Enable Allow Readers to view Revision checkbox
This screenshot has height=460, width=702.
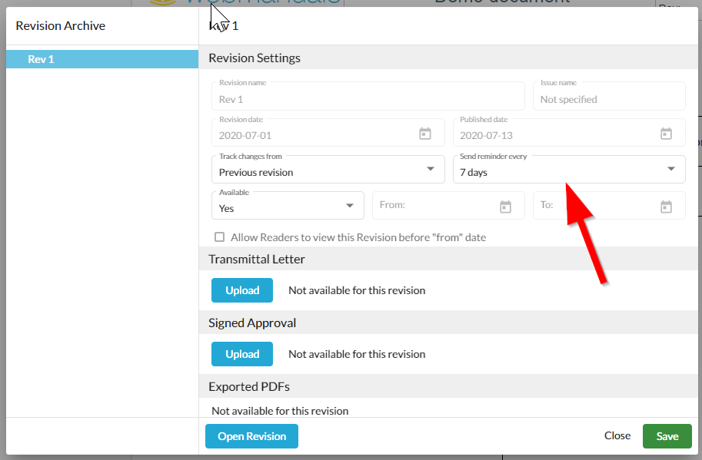coord(220,237)
